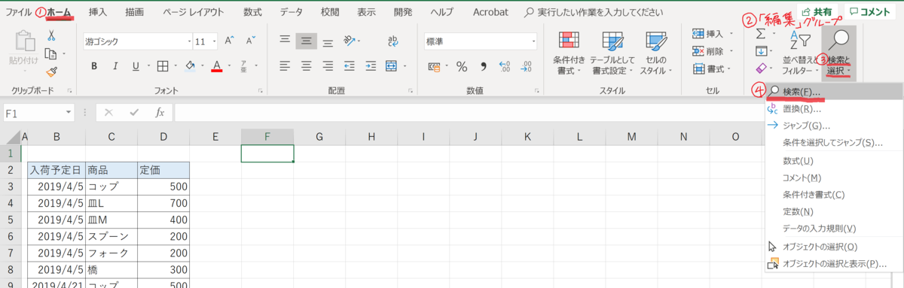Viewport: 904px width, 288px height.
Task: Click the wrap text icon
Action: pos(393,41)
